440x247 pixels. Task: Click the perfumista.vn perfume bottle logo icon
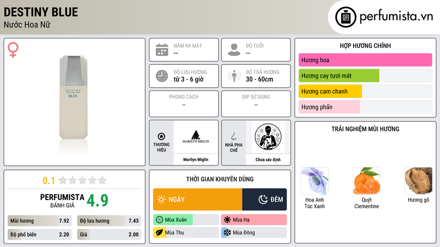[345, 17]
